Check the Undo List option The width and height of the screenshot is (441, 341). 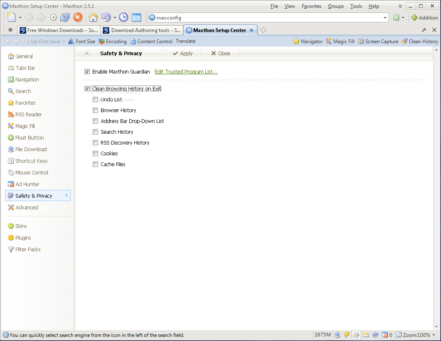(95, 100)
